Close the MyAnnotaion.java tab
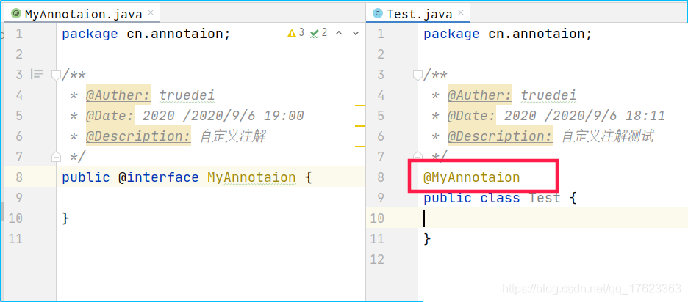The image size is (688, 302). (x=151, y=13)
